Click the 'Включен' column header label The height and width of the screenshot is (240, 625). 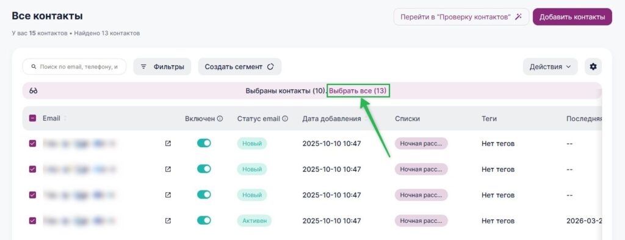[x=200, y=119]
